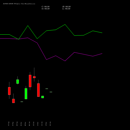Click the green indicator line's highest peak
The image size is (130, 130).
pos(65,24)
